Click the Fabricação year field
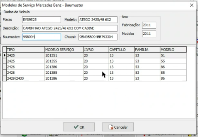198x137 pixels. [x=149, y=25]
